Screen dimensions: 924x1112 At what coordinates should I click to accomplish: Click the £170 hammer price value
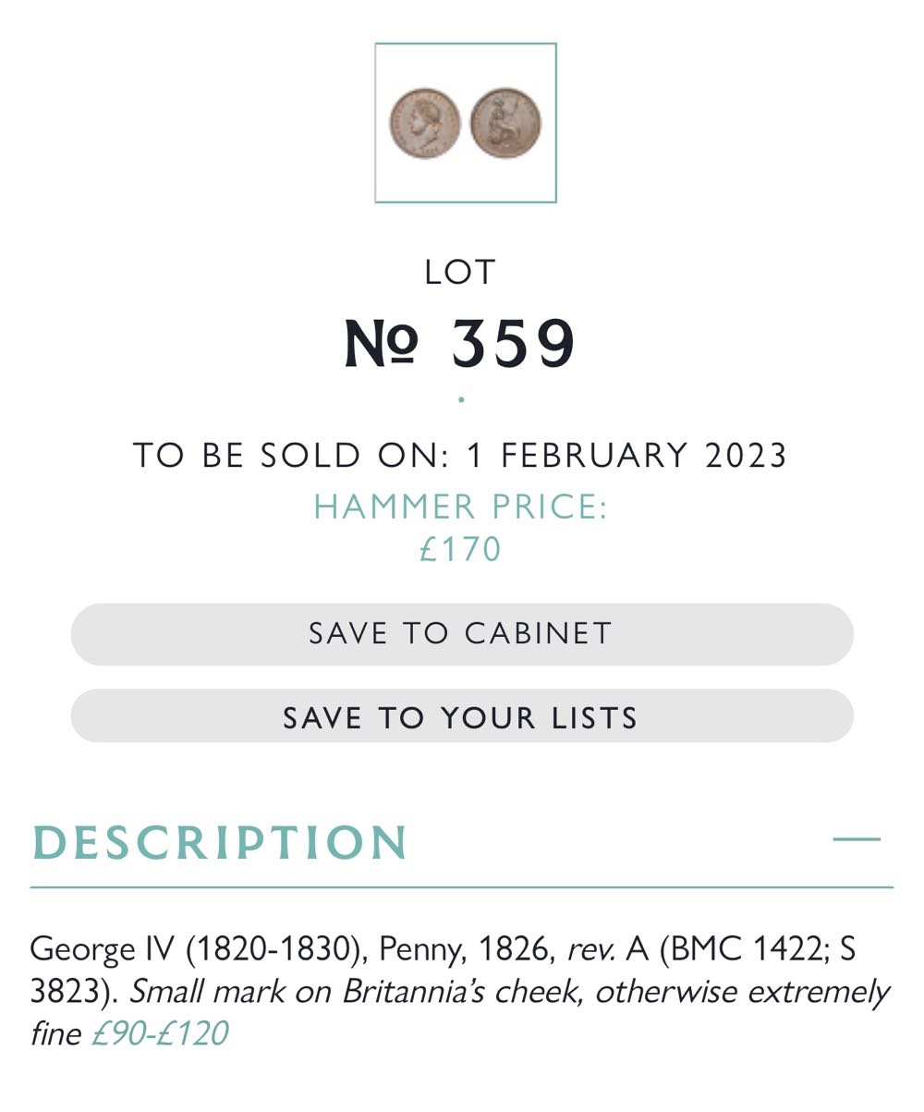(460, 549)
